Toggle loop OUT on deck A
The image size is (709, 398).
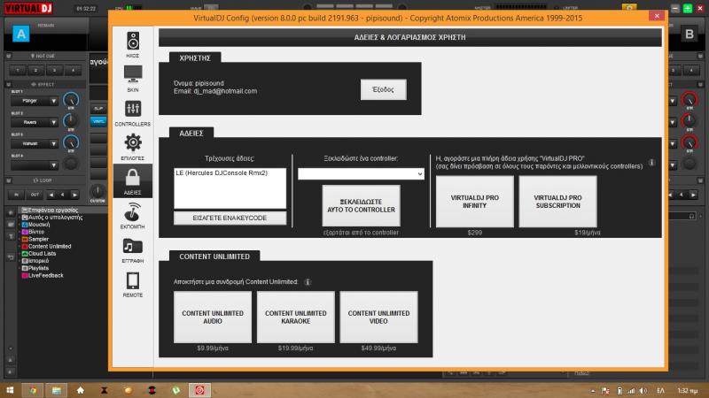[35, 195]
